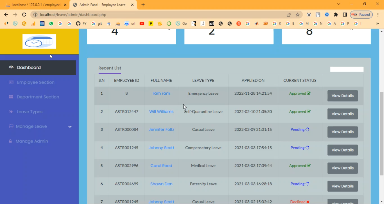
Task: Bookmark this page with the star icon
Action: [x=297, y=15]
